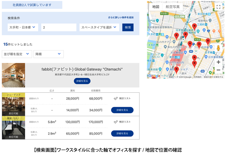This screenshot has width=225, height=154.
Task: Open the フリーデスク plan thumbnail image
Action: point(14,104)
